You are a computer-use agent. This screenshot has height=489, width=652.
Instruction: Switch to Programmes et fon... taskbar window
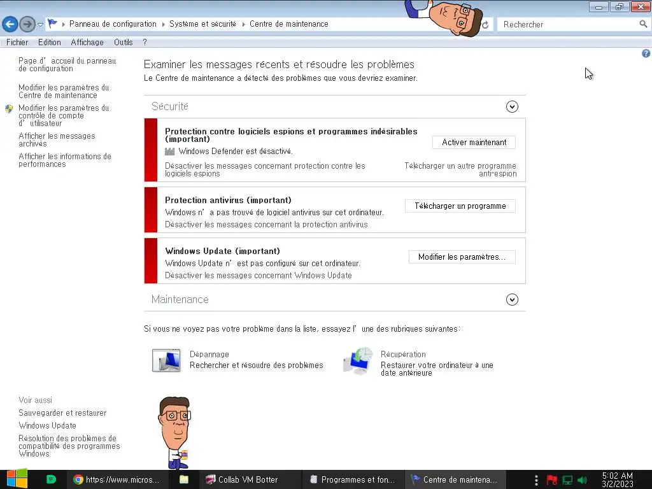pos(353,480)
